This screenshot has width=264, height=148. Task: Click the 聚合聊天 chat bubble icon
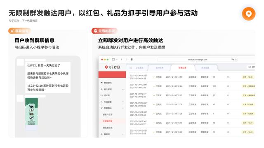point(101,83)
